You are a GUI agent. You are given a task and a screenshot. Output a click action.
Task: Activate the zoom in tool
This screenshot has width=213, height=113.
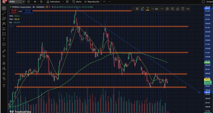(x=4, y=56)
